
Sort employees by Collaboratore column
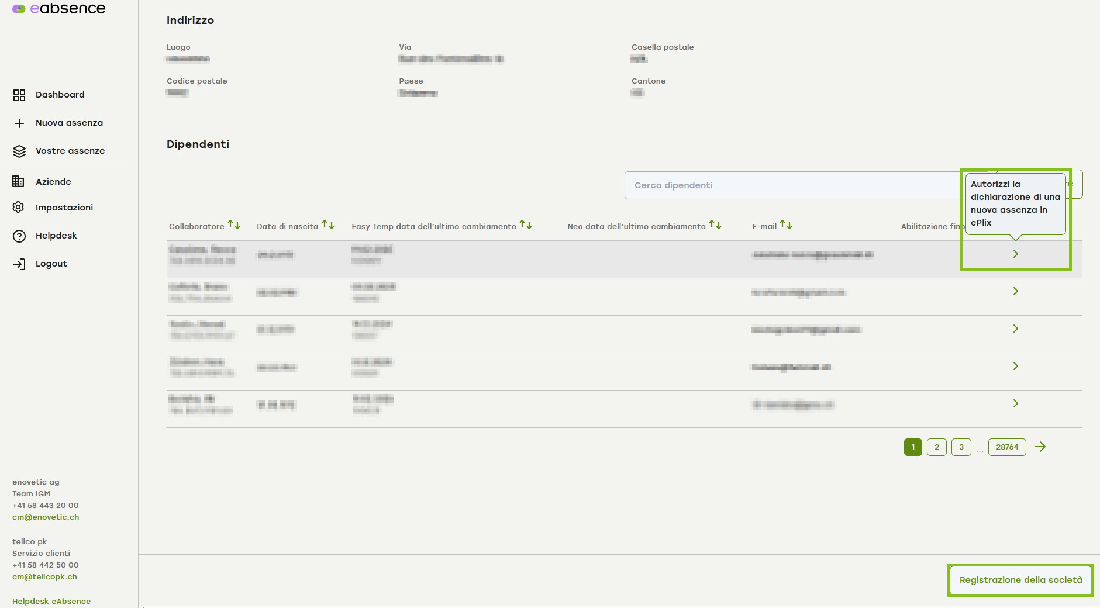coord(234,225)
